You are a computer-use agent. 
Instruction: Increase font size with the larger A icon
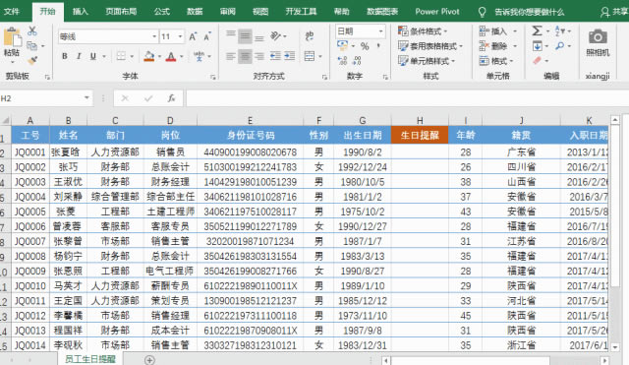[193, 37]
